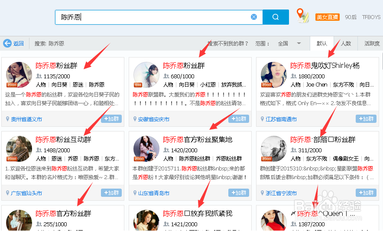Screen dimensions: 383x231
Task: Open group title 陈乔恩官方粉丝群
Action: coord(64,213)
